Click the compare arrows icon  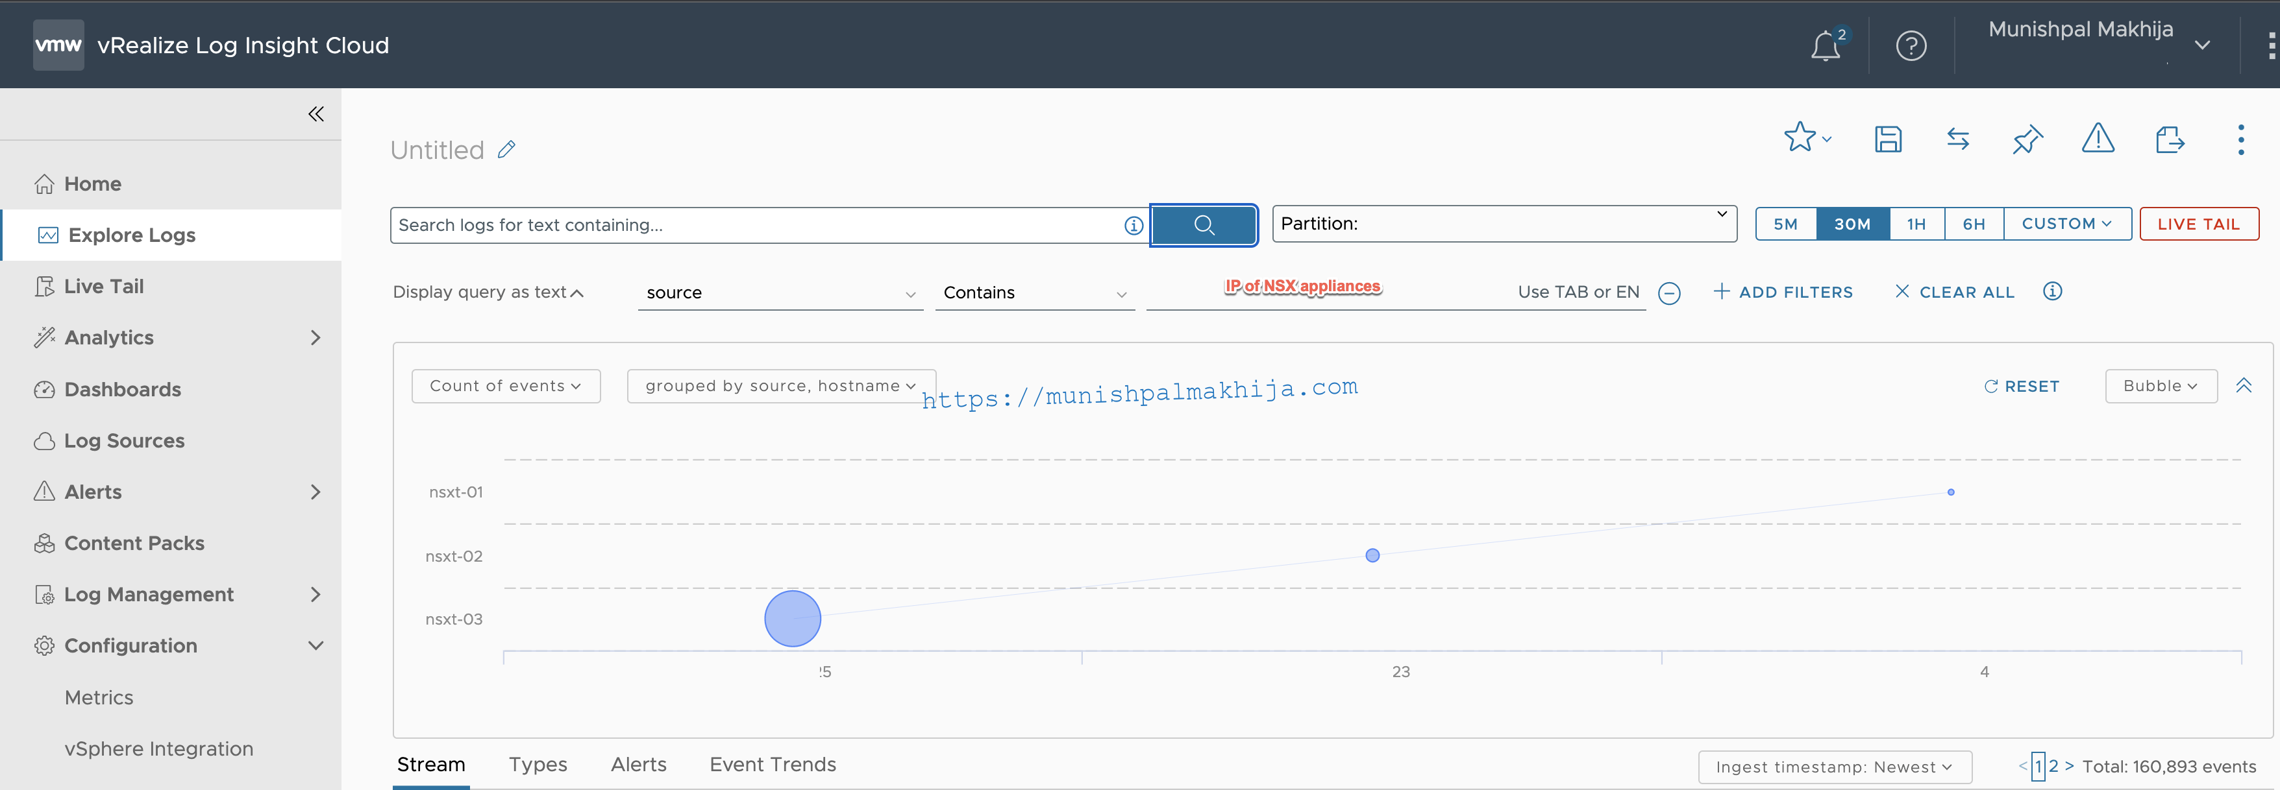pyautogui.click(x=1958, y=139)
